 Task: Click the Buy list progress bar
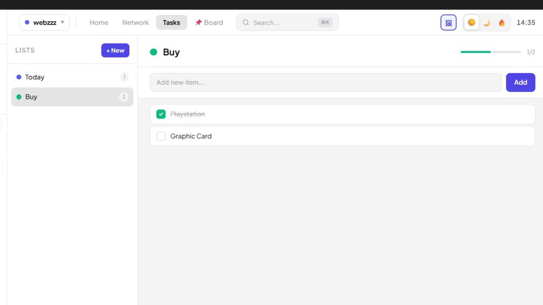tap(490, 52)
